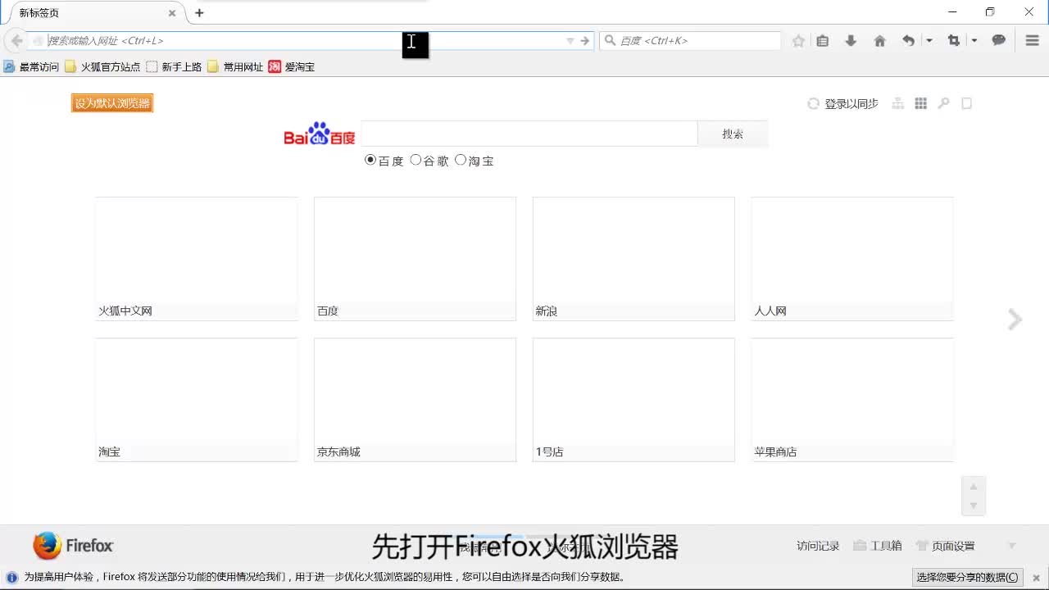Open the 百度 thumbnail tile

coord(415,258)
